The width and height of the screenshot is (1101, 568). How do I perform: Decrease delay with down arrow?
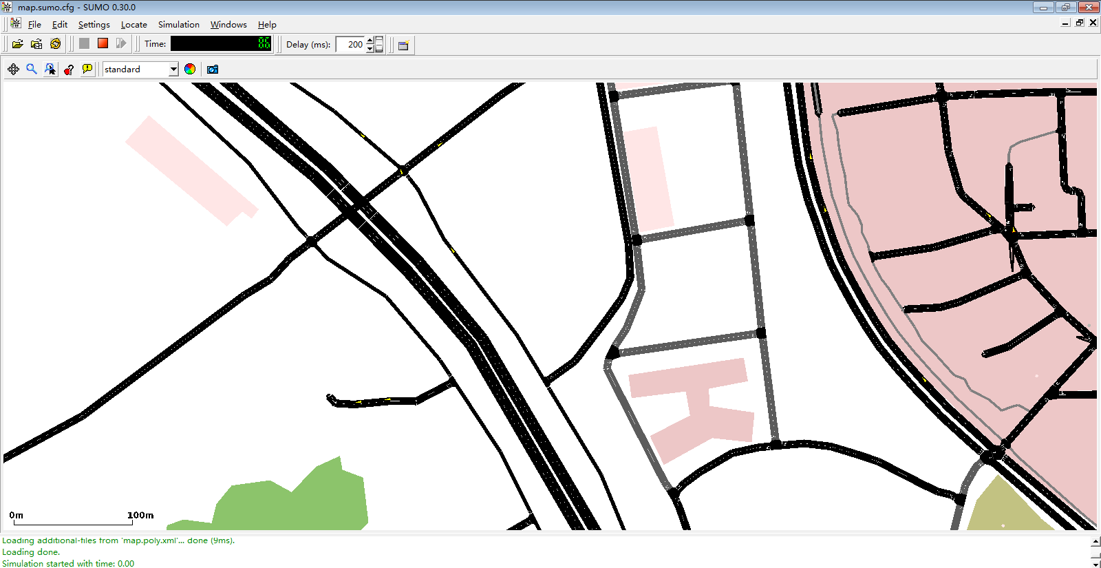tap(370, 49)
